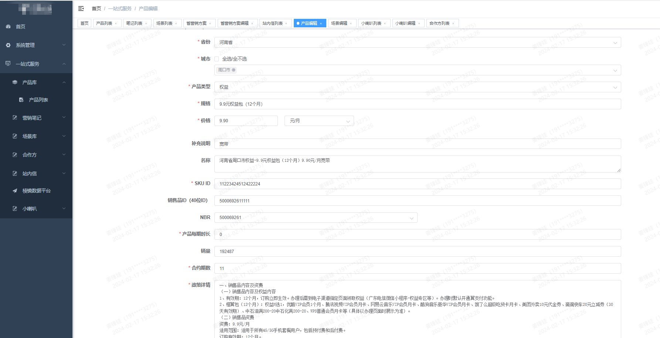The width and height of the screenshot is (660, 338).
Task: Click the 一站式服务 monitor icon
Action: (8, 64)
